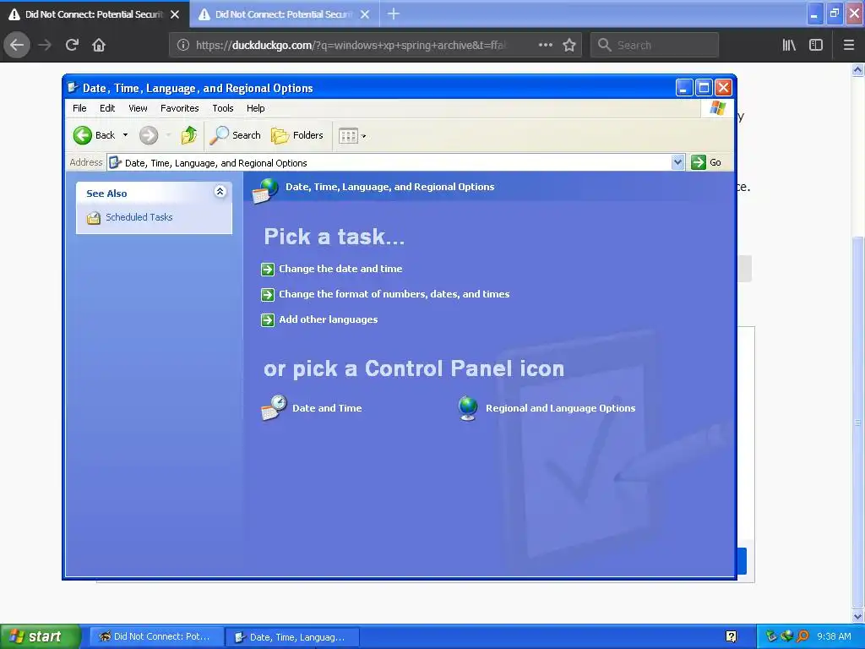The height and width of the screenshot is (649, 865).
Task: Select Add other languages task
Action: (x=329, y=319)
